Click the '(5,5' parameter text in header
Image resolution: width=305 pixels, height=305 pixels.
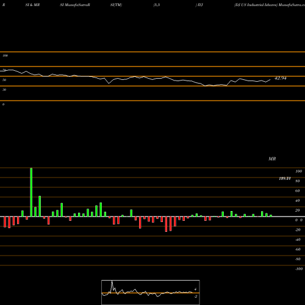157,5
